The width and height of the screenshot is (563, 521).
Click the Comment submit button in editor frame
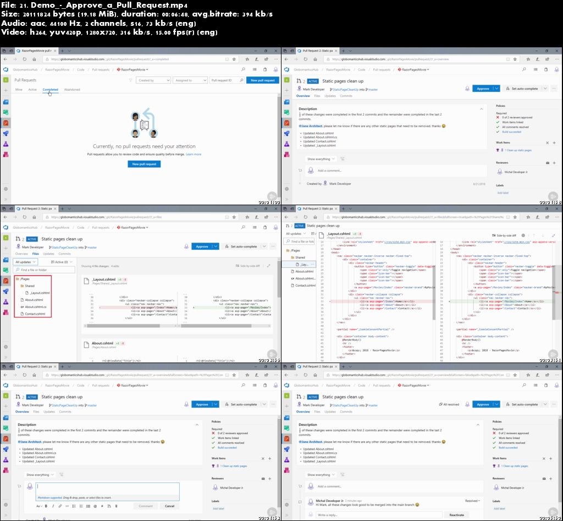145,506
